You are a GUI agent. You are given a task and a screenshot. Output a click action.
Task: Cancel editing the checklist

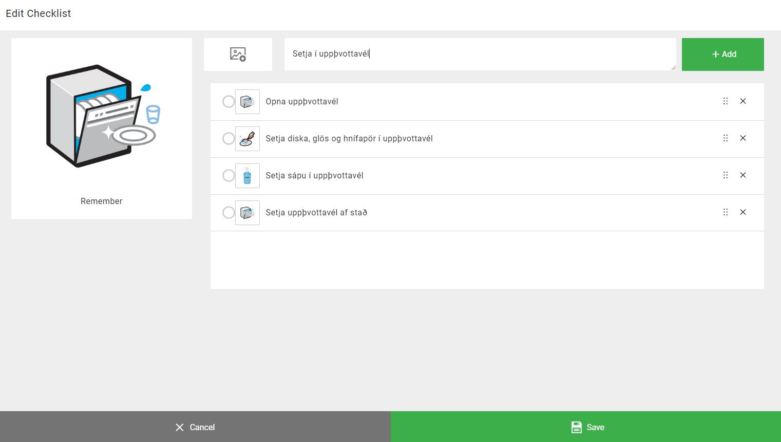coord(195,427)
